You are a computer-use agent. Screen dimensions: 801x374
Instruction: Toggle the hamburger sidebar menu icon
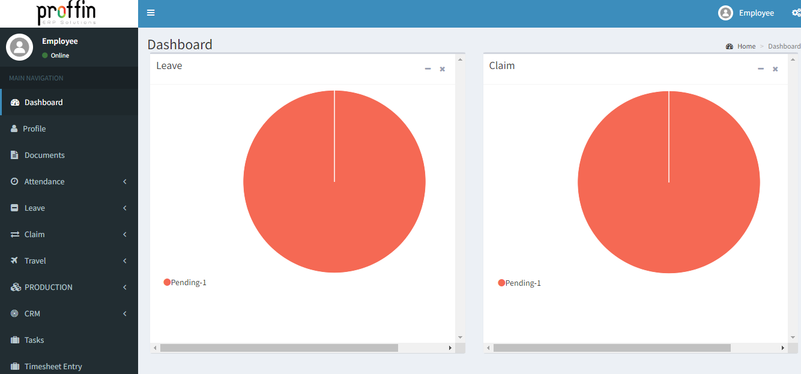coord(151,13)
